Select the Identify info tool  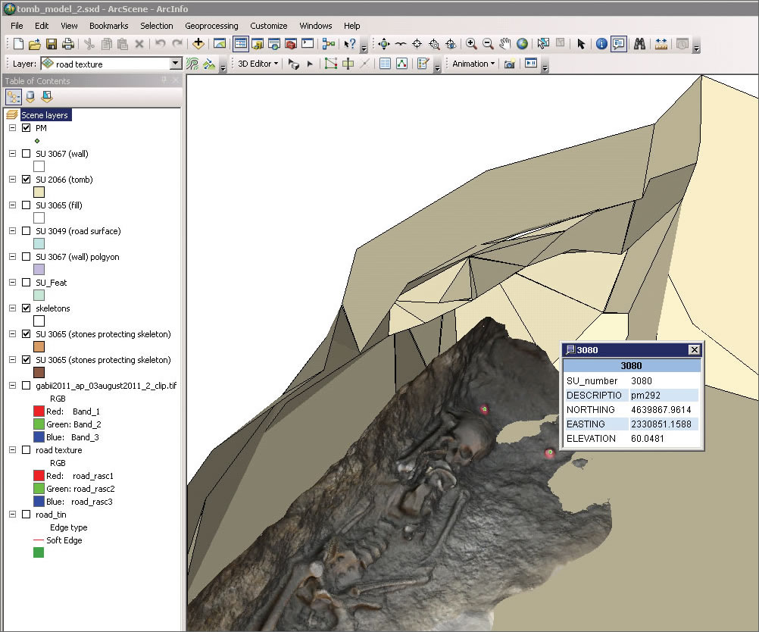pos(601,44)
